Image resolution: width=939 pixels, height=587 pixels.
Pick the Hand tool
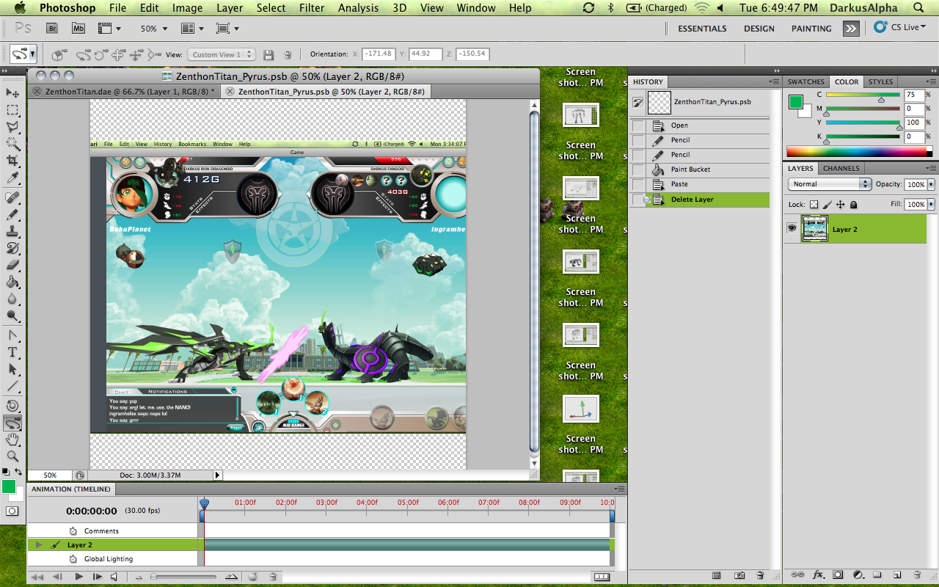pyautogui.click(x=12, y=440)
